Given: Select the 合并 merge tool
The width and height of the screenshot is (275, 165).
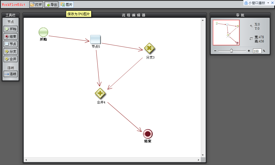Looking at the screenshot, I should click(11, 59).
